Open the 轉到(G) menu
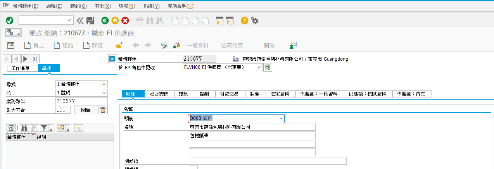Screen dimensions: 494x169 [79, 6]
